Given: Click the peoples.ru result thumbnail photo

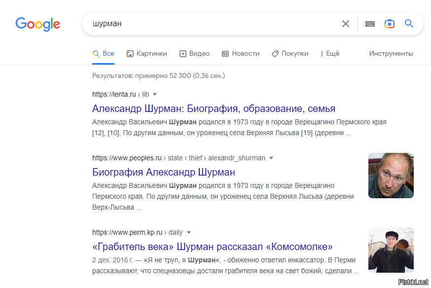Looking at the screenshot, I should 391,176.
